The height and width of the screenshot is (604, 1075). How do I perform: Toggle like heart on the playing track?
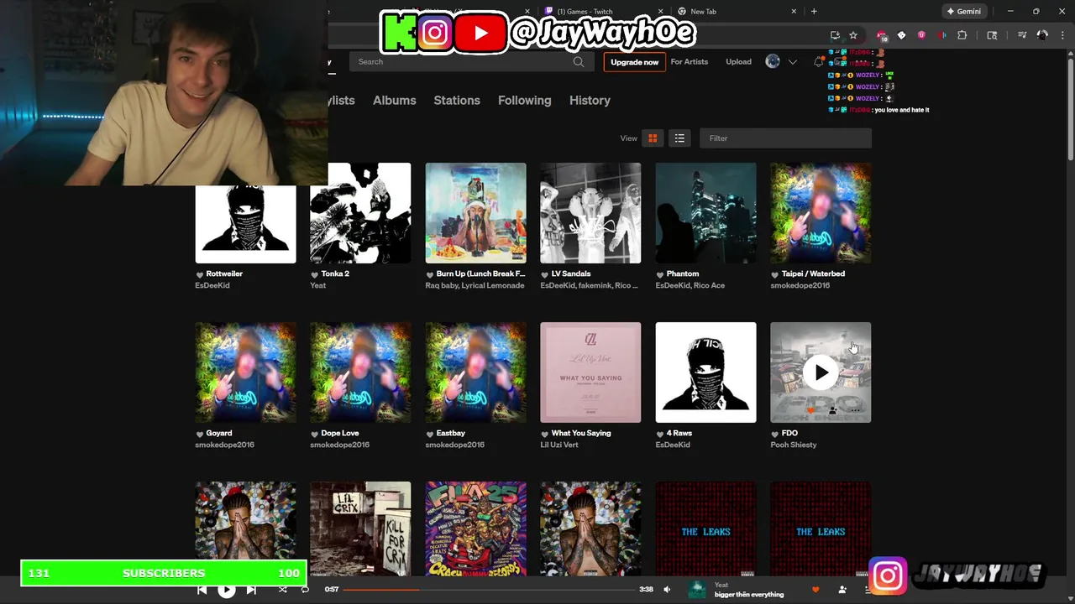coord(815,590)
